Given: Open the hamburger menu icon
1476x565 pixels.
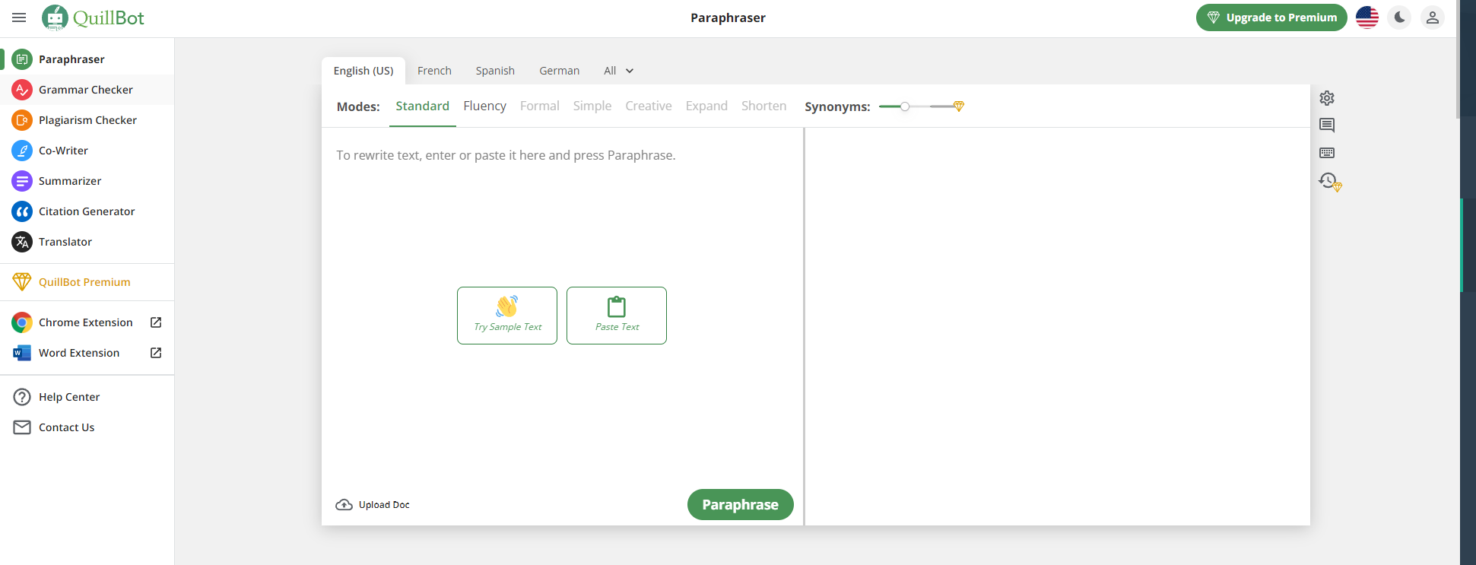Looking at the screenshot, I should click(19, 17).
